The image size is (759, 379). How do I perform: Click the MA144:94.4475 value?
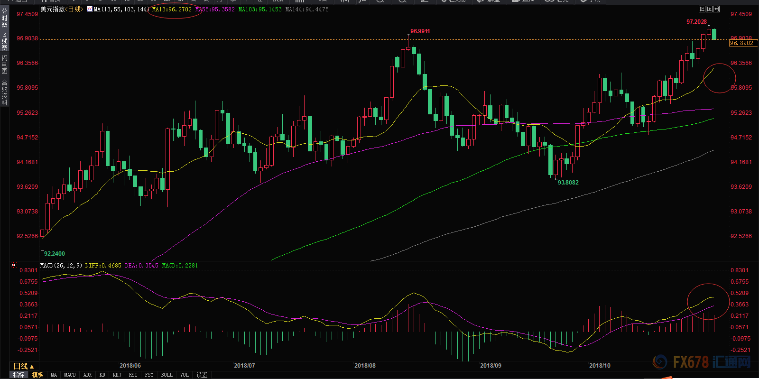click(307, 9)
